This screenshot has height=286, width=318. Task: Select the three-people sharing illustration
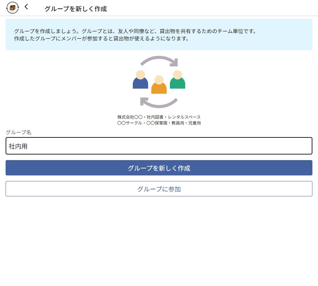(159, 82)
